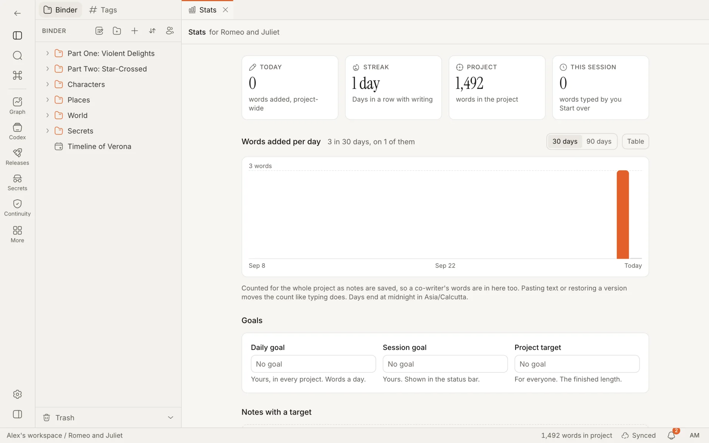Click the Synced cloud status
709x443 pixels.
point(638,436)
